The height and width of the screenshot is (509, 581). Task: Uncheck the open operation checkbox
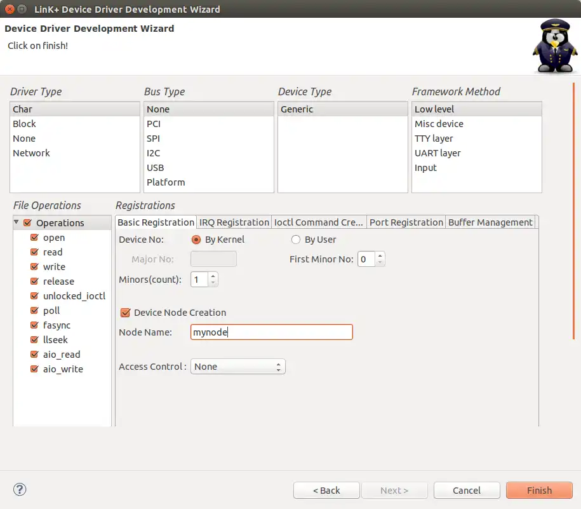click(34, 237)
